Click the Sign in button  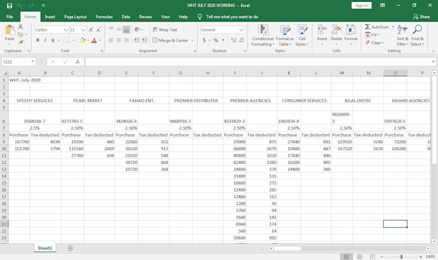(x=361, y=6)
